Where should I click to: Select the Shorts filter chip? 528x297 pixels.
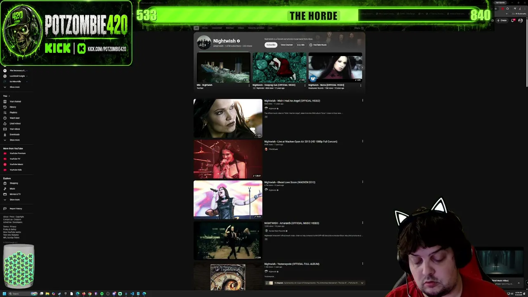205,28
